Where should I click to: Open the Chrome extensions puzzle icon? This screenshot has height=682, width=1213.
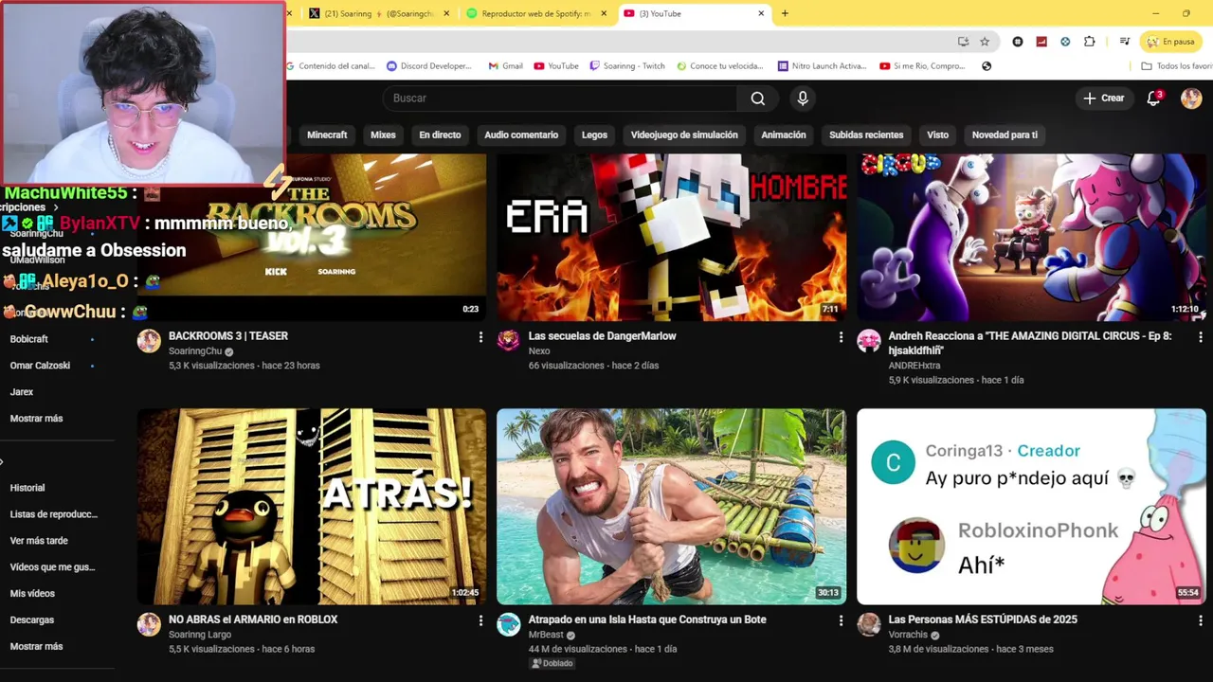1089,42
